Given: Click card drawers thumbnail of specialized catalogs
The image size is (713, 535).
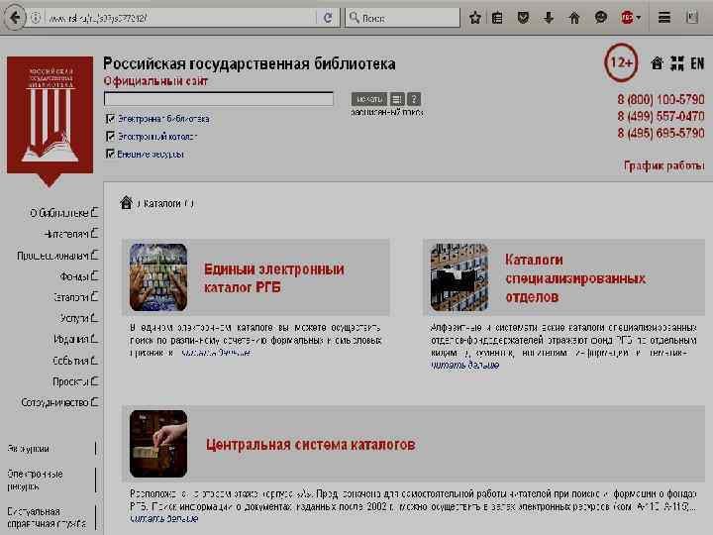Looking at the screenshot, I should coord(459,277).
